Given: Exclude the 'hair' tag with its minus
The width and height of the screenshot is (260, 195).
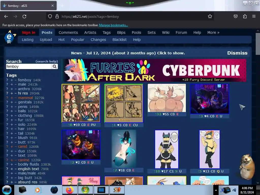Looking at the screenshot, I should tap(15, 129).
